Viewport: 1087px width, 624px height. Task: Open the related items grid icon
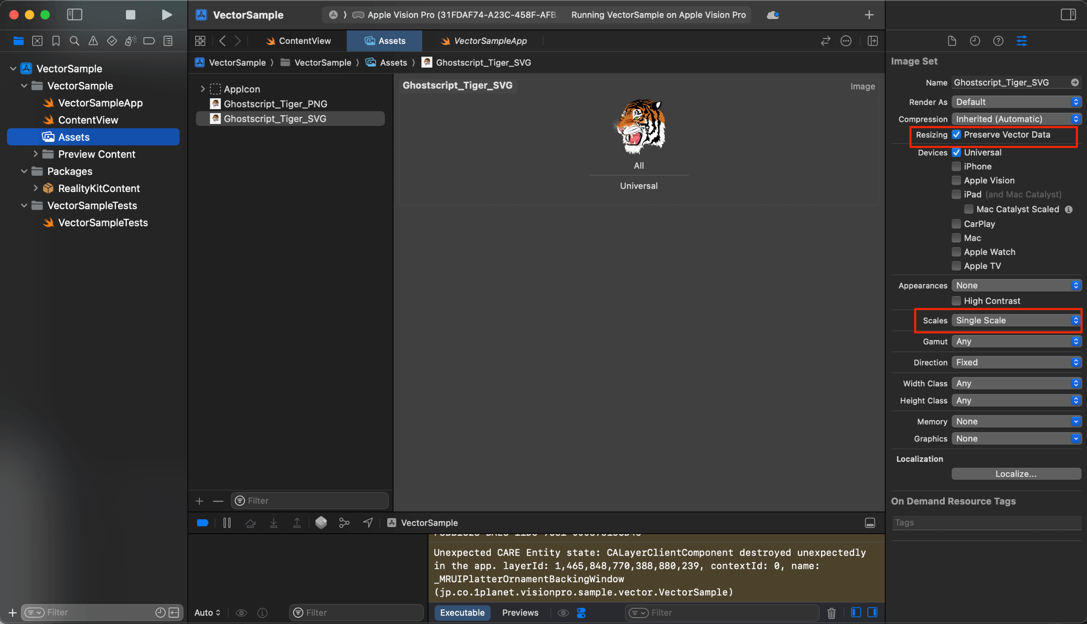coord(200,41)
